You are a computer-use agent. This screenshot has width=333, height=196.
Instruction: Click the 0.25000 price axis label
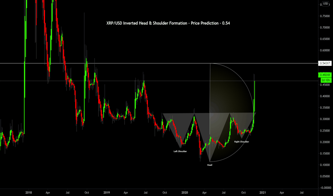[x=325, y=130]
